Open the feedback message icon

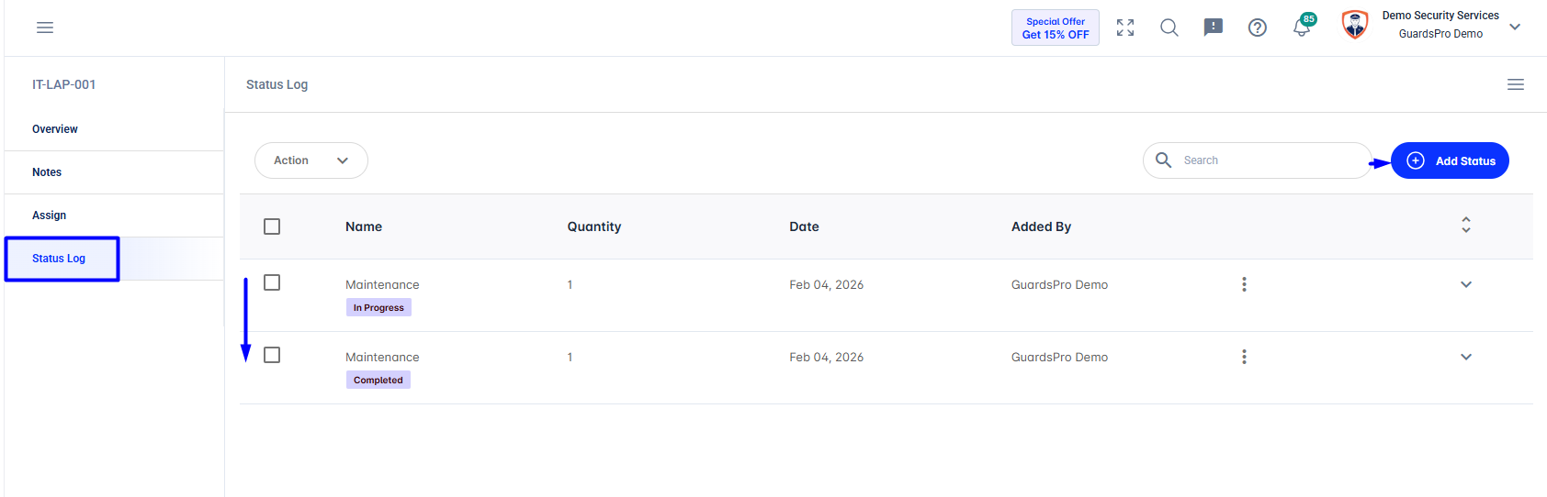click(x=1214, y=28)
